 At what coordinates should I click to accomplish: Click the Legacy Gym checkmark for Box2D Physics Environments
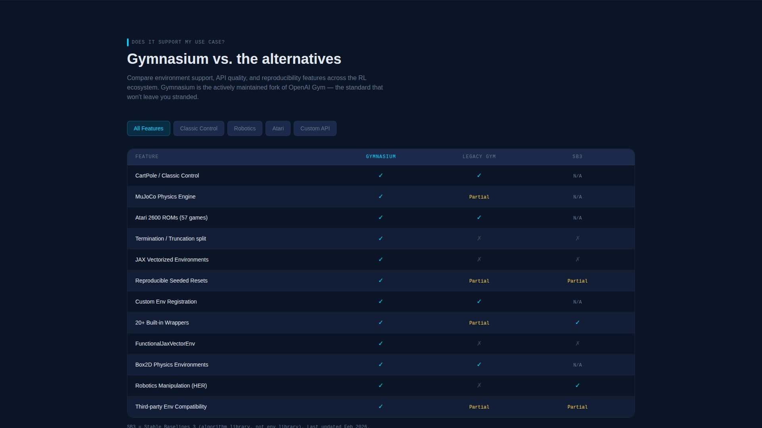[x=479, y=365]
